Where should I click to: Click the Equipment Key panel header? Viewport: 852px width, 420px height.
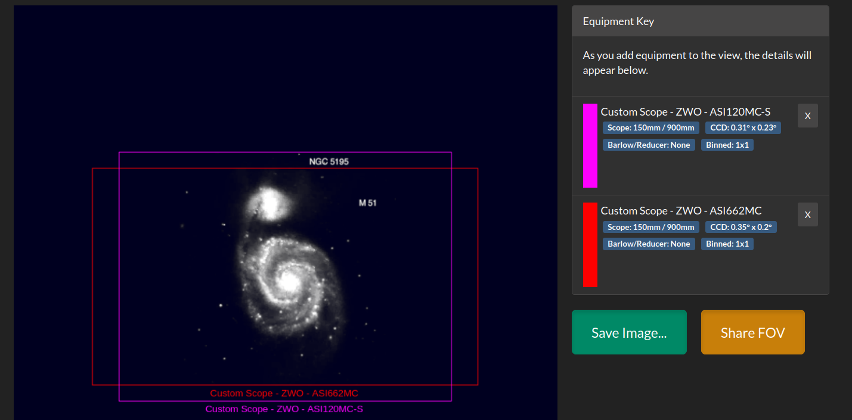pos(700,21)
